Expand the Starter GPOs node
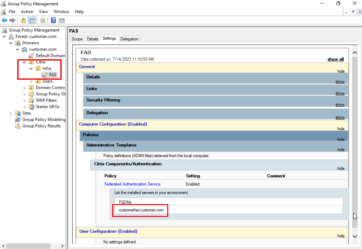The height and width of the screenshot is (249, 362). click(25, 107)
